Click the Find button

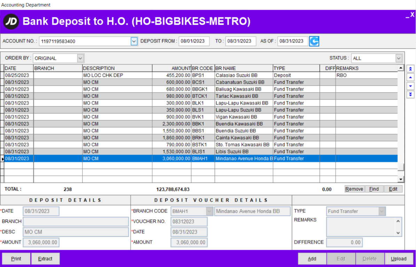(374, 189)
